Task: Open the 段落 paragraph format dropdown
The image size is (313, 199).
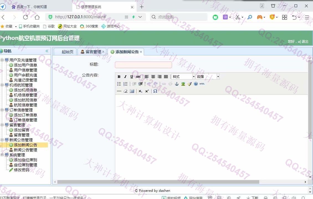Action: 207,77
